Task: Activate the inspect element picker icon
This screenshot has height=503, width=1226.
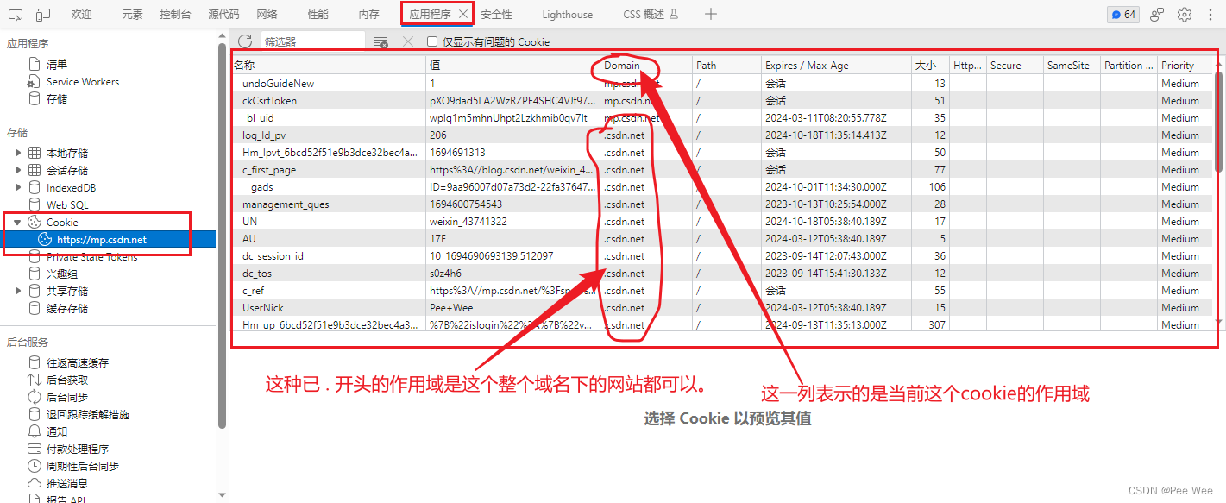Action: (x=16, y=15)
